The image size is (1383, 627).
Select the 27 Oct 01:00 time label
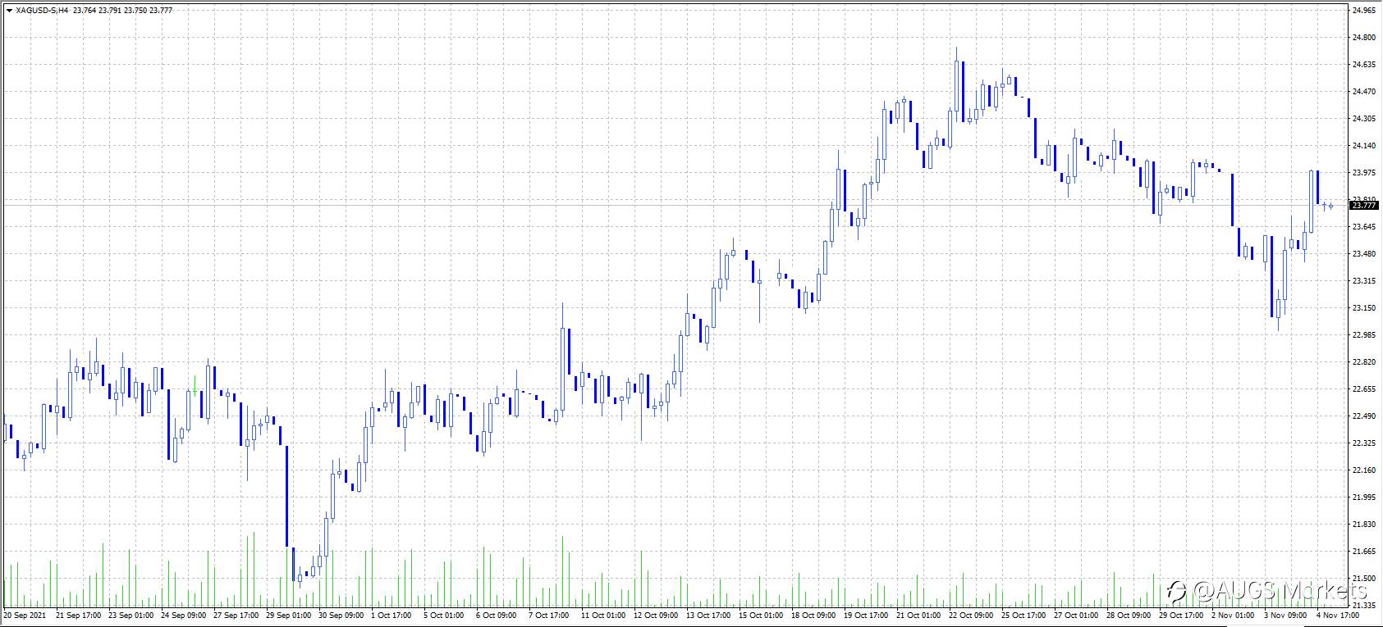(1076, 615)
